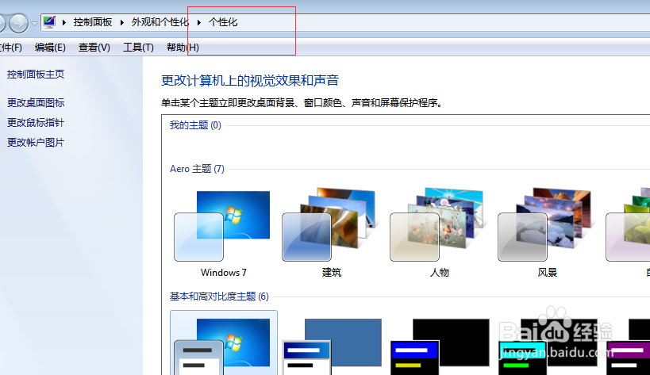Go to 控制面板 breadcrumb

click(x=93, y=22)
